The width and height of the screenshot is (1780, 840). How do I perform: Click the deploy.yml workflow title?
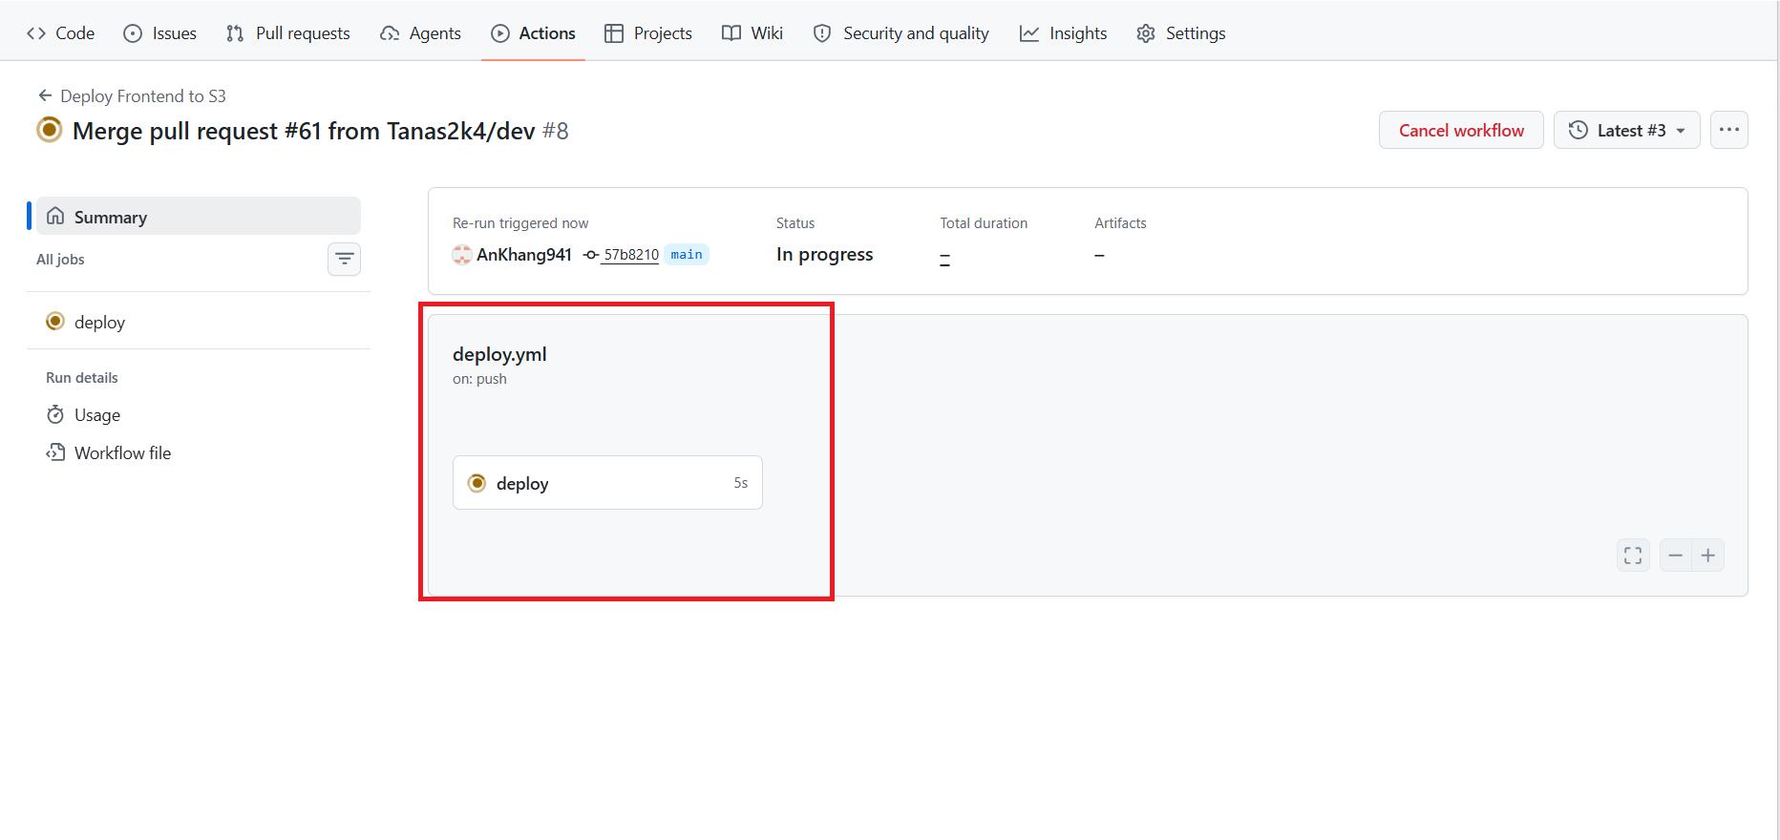tap(499, 354)
